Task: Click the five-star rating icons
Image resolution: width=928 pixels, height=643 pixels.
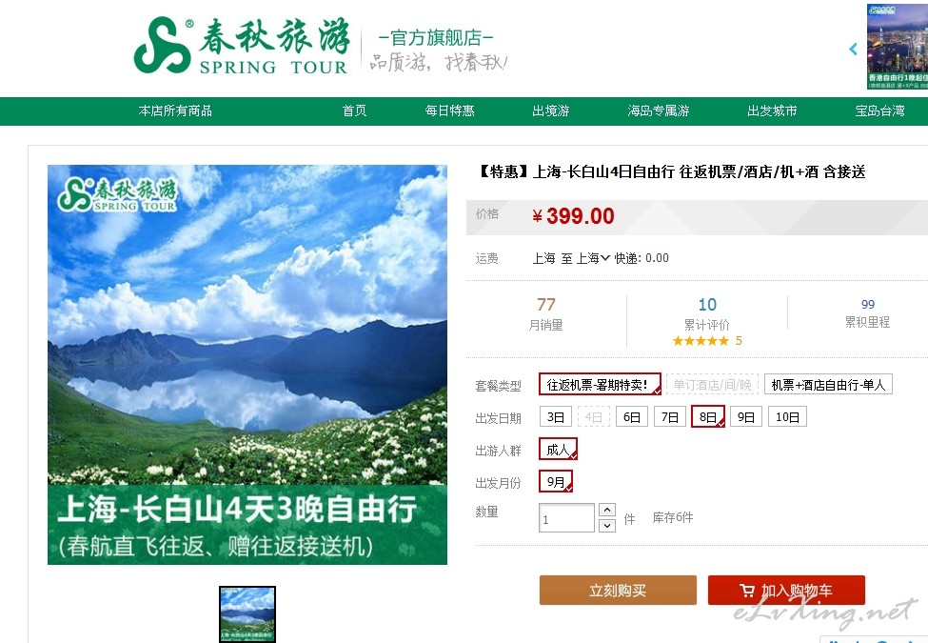Action: click(701, 340)
